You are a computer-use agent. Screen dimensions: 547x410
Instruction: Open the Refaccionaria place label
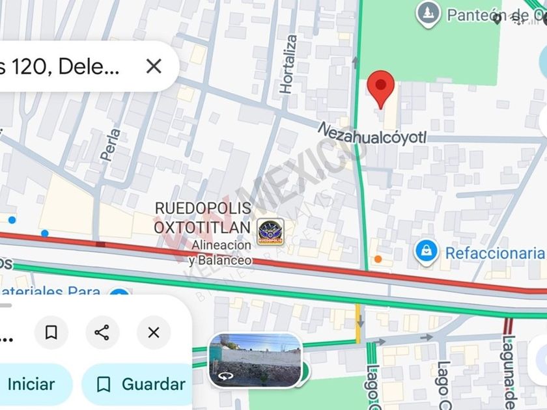pyautogui.click(x=496, y=253)
